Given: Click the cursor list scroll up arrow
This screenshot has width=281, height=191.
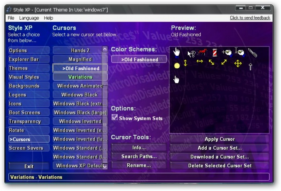Looking at the screenshot, I should [105, 49].
